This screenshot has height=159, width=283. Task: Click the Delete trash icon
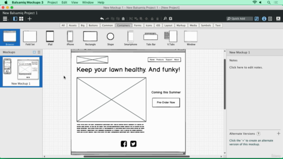pyautogui.click(x=157, y=19)
